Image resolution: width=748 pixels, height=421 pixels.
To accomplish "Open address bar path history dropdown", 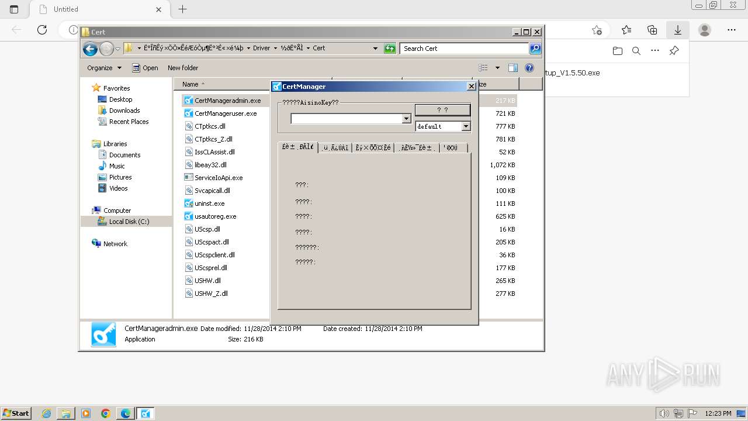I will pyautogui.click(x=375, y=49).
